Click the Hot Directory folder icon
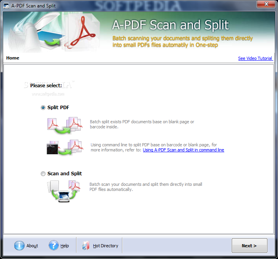 [85, 246]
